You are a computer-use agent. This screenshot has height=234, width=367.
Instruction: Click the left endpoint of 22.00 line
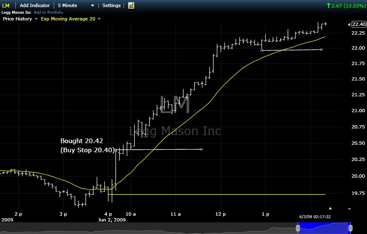[x=262, y=50]
